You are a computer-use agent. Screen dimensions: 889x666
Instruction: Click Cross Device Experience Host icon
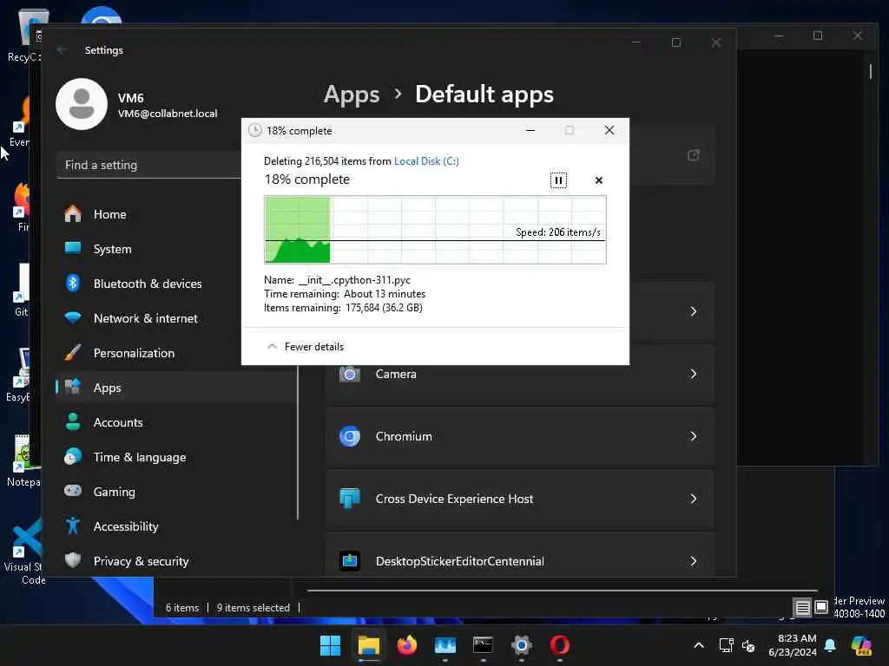(350, 499)
